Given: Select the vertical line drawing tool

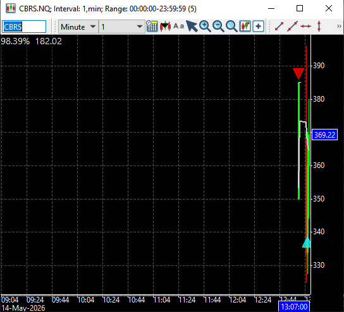Looking at the screenshot, I should 319,27.
